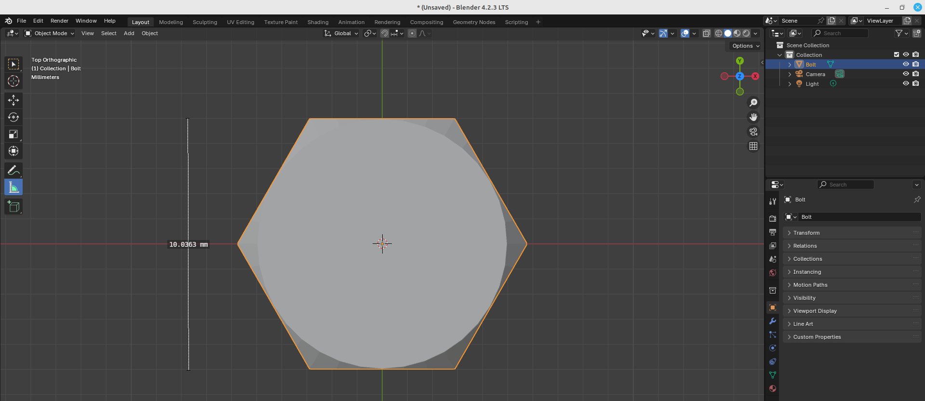Image resolution: width=925 pixels, height=401 pixels.
Task: Select the Move tool
Action: [x=13, y=100]
